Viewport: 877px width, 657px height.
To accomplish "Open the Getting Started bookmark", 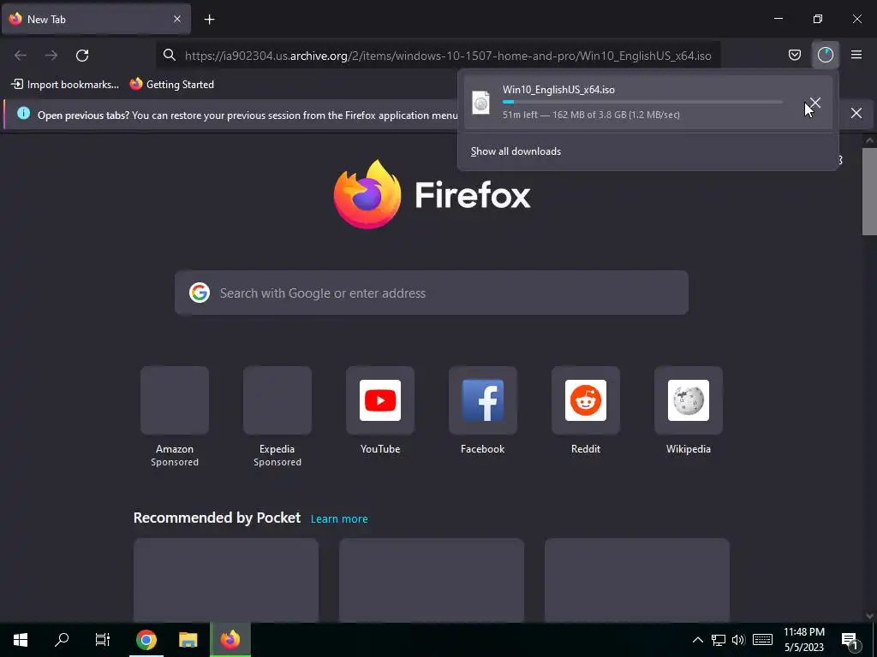I will pos(171,85).
